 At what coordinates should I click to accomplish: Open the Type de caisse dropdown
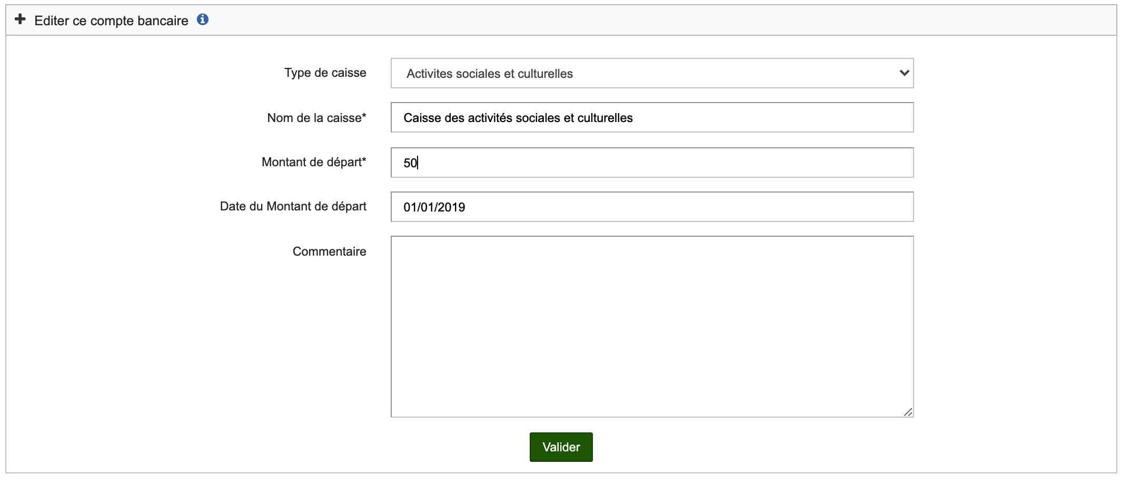click(x=651, y=73)
